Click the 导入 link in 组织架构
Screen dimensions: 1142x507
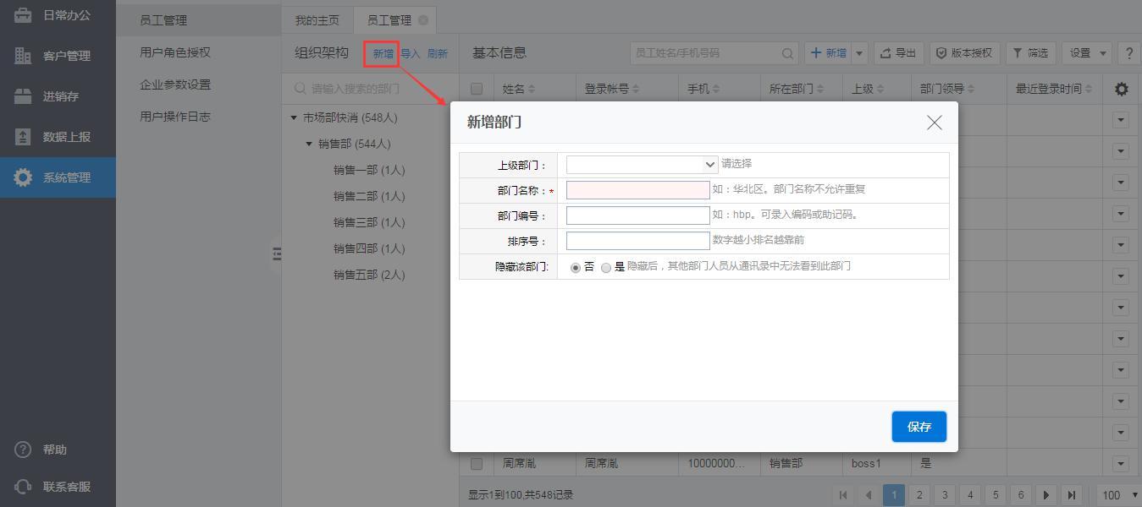tap(411, 54)
